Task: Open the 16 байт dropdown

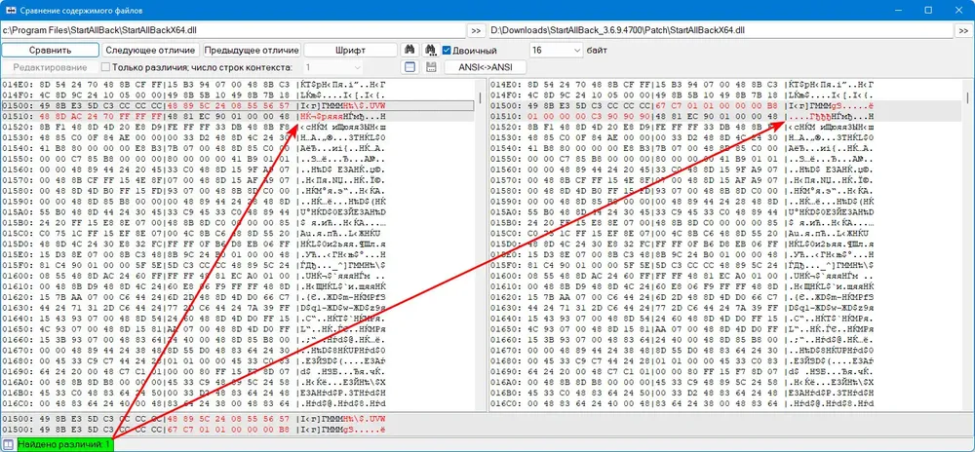Action: click(x=557, y=50)
